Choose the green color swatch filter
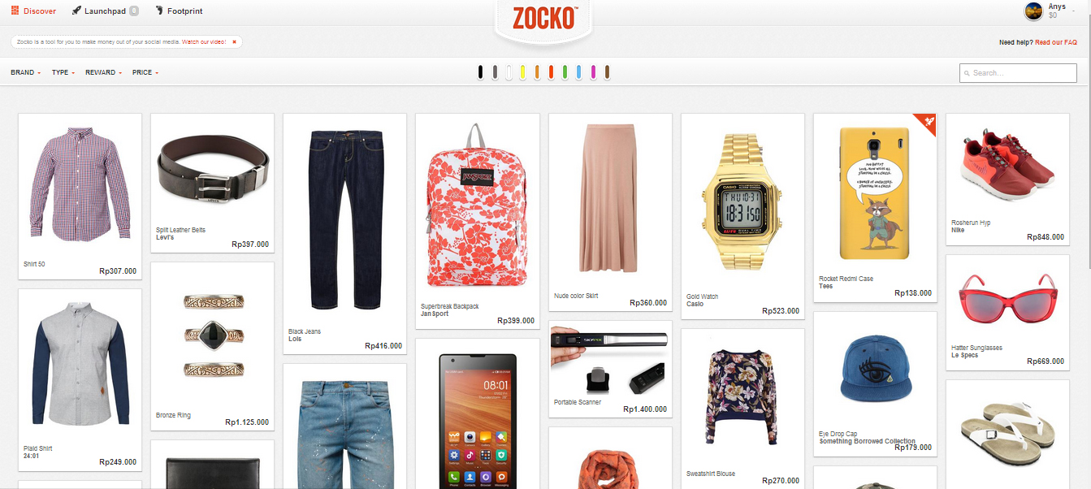1091x489 pixels. click(565, 72)
